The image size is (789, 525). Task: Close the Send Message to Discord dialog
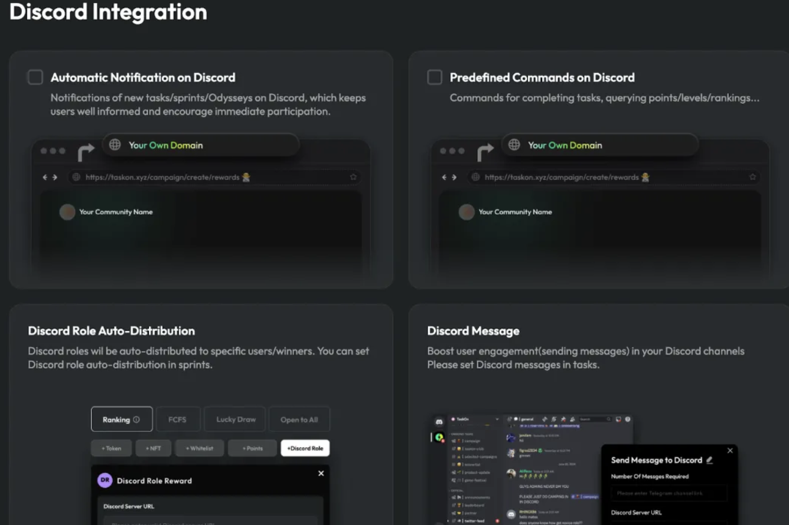730,451
